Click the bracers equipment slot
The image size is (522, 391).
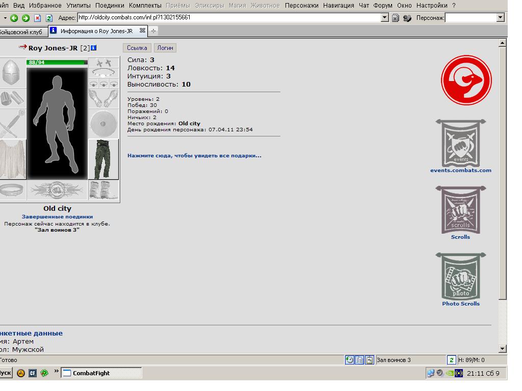(12, 99)
